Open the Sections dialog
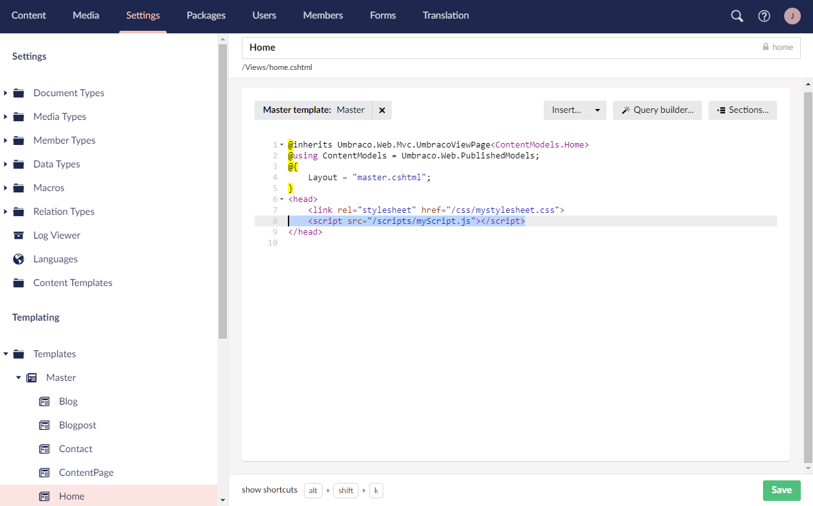 [x=742, y=110]
